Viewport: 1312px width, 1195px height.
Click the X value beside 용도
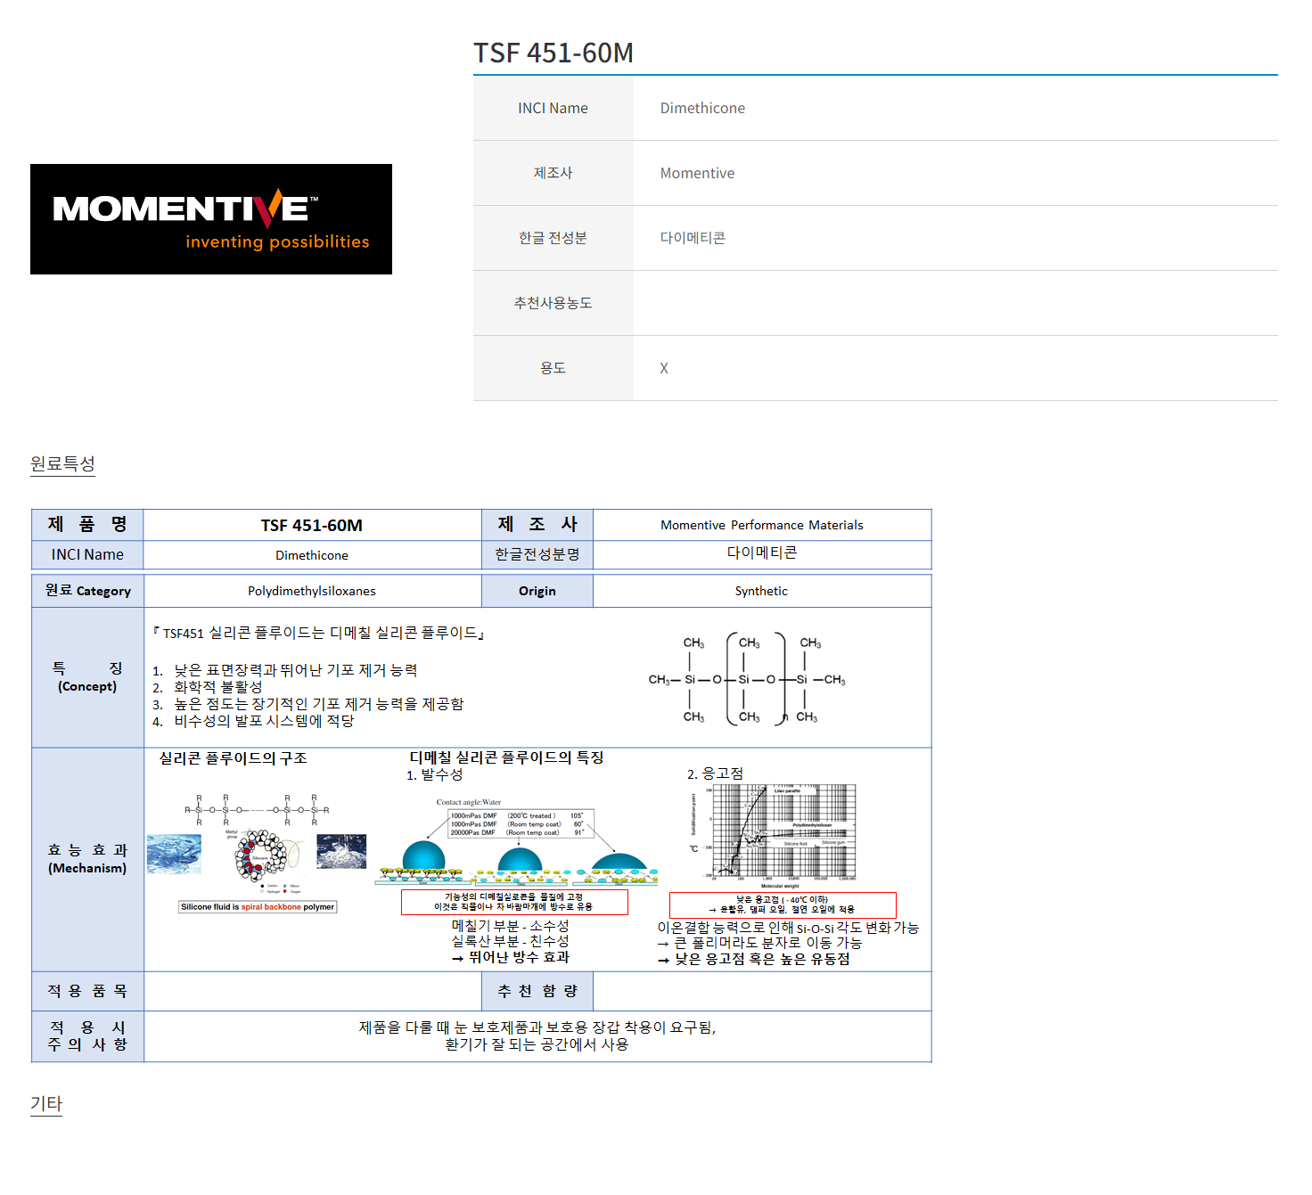[664, 368]
